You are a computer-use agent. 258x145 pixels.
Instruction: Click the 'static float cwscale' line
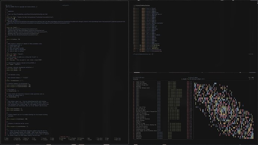pos(14,69)
